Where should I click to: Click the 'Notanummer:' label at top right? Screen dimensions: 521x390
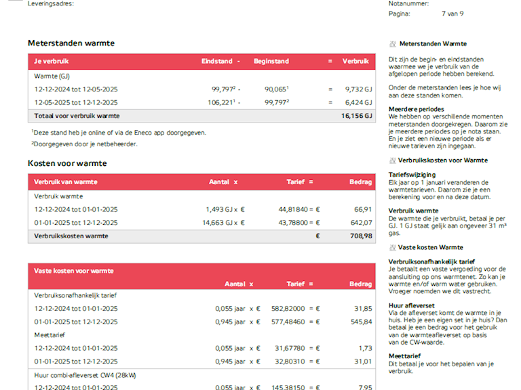(408, 3)
